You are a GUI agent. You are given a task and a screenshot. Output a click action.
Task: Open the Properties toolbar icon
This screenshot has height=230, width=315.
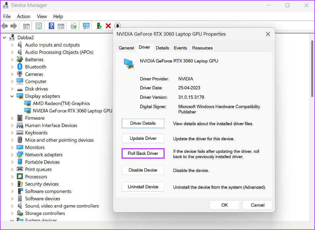39,26
